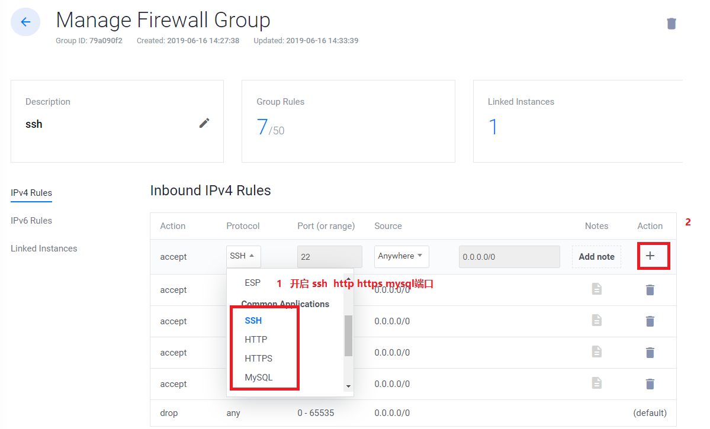Open the note icon in the third accept rule row
This screenshot has width=710, height=429.
pyautogui.click(x=597, y=351)
